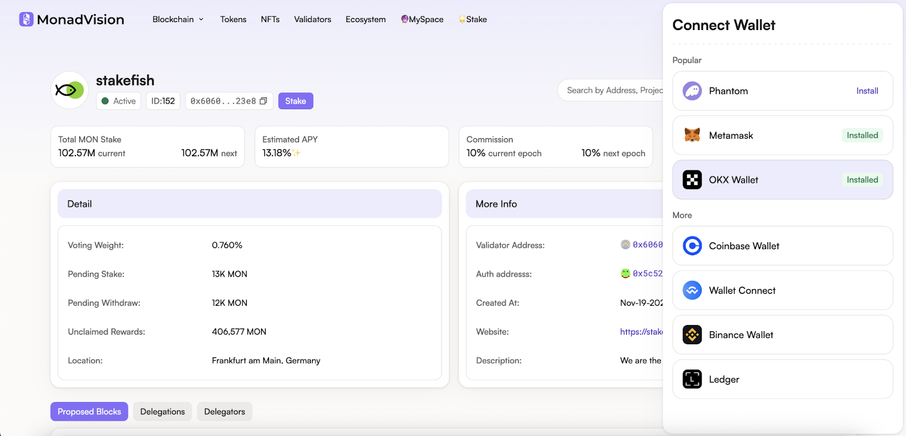
Task: Open the Delegators tab
Action: 224,412
